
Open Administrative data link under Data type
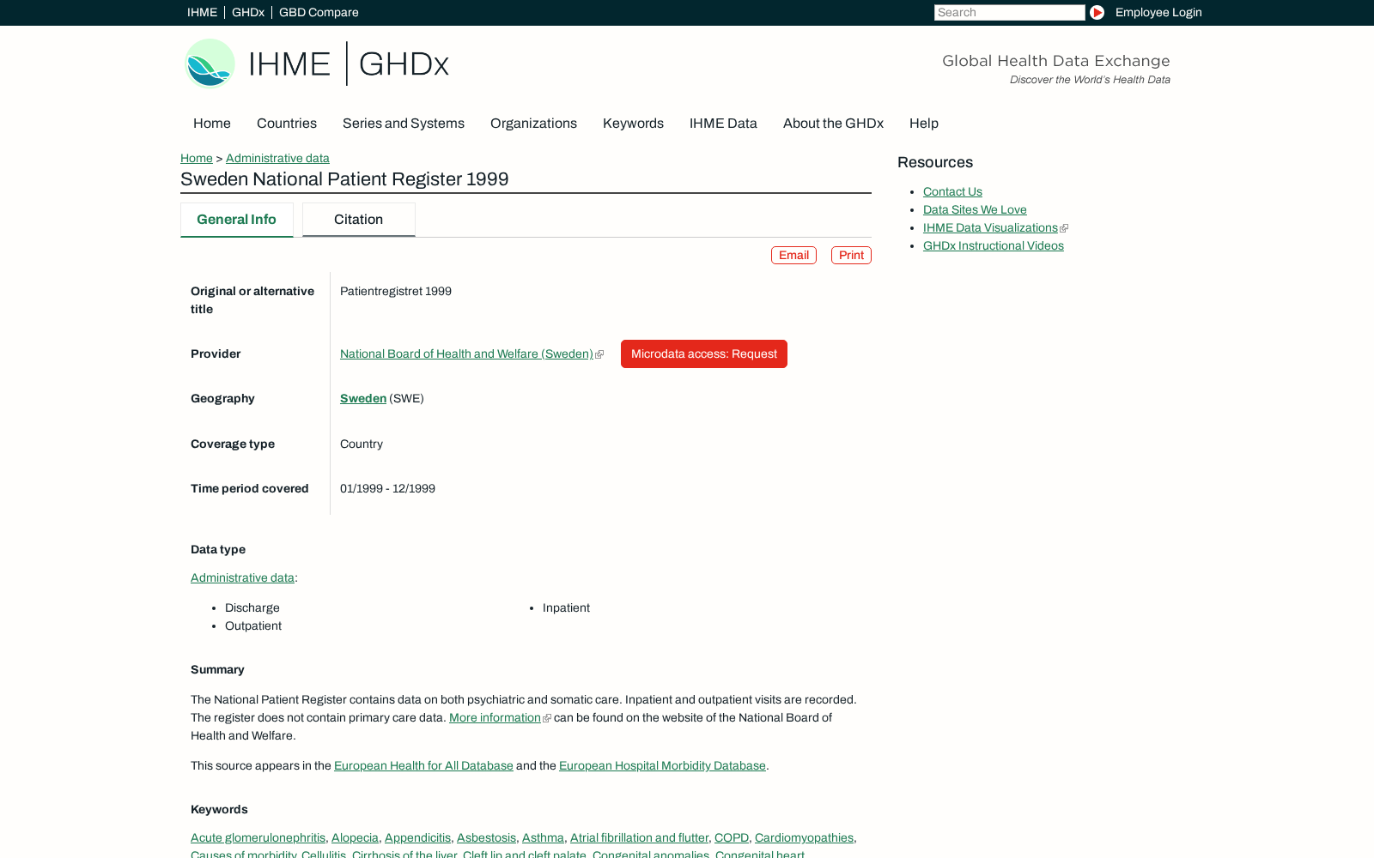point(242,577)
